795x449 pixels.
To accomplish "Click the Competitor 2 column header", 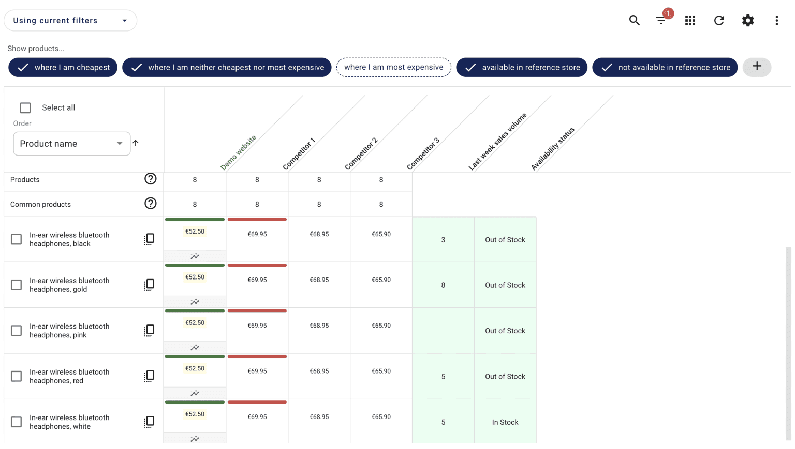I will pyautogui.click(x=361, y=154).
